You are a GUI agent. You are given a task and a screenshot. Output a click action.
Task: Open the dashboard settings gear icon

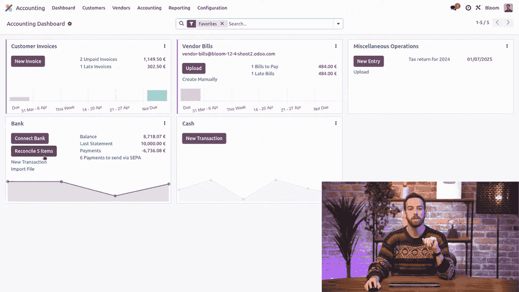[70, 24]
